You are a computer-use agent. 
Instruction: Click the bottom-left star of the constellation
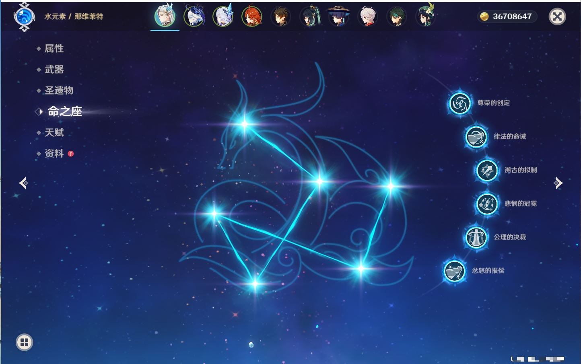tap(255, 284)
